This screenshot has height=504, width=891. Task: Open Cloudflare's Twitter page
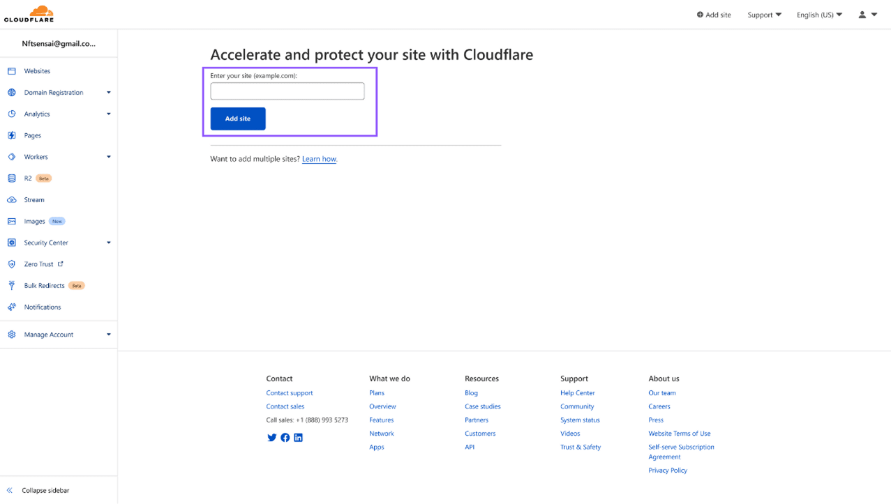coord(272,438)
